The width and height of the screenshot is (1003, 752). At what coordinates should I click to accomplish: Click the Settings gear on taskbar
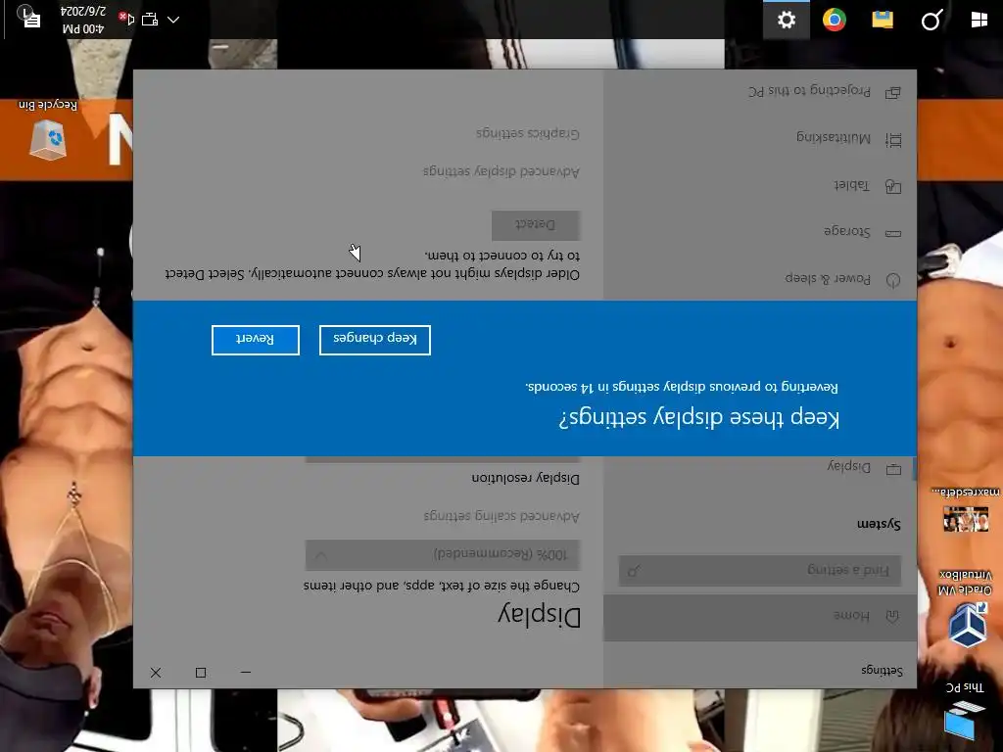point(787,20)
